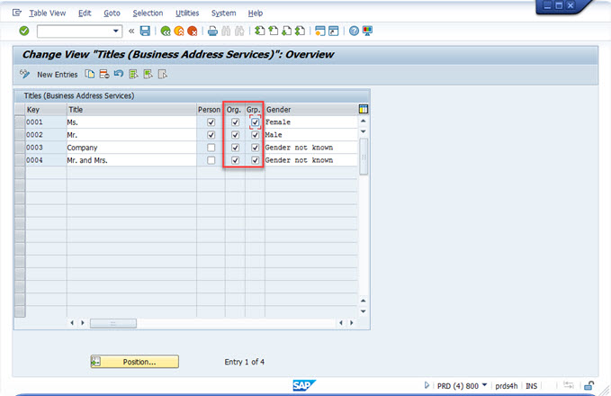Click the horizontal scrollbar thumb under table
Image resolution: width=611 pixels, height=396 pixels.
pos(113,323)
